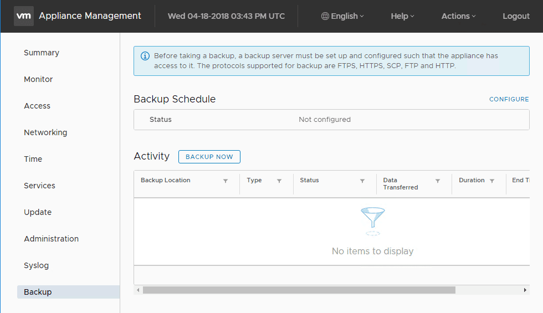Open the Syslog sidebar page

pyautogui.click(x=37, y=265)
